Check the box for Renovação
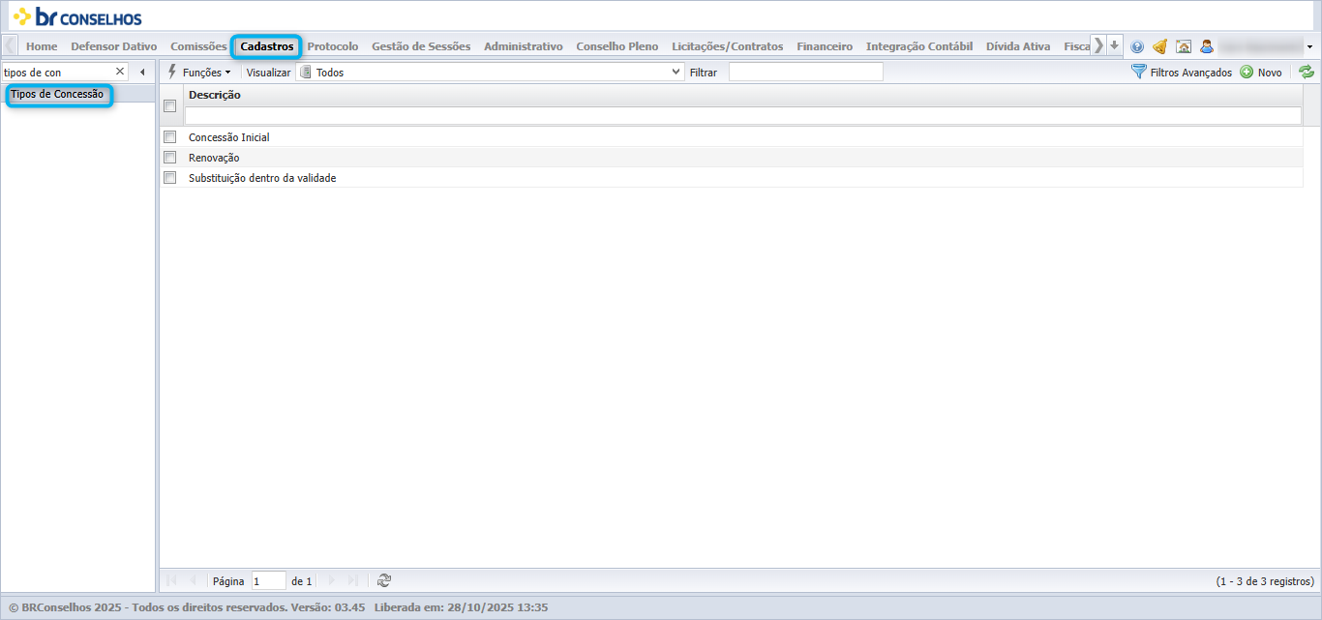This screenshot has height=620, width=1322. (170, 157)
